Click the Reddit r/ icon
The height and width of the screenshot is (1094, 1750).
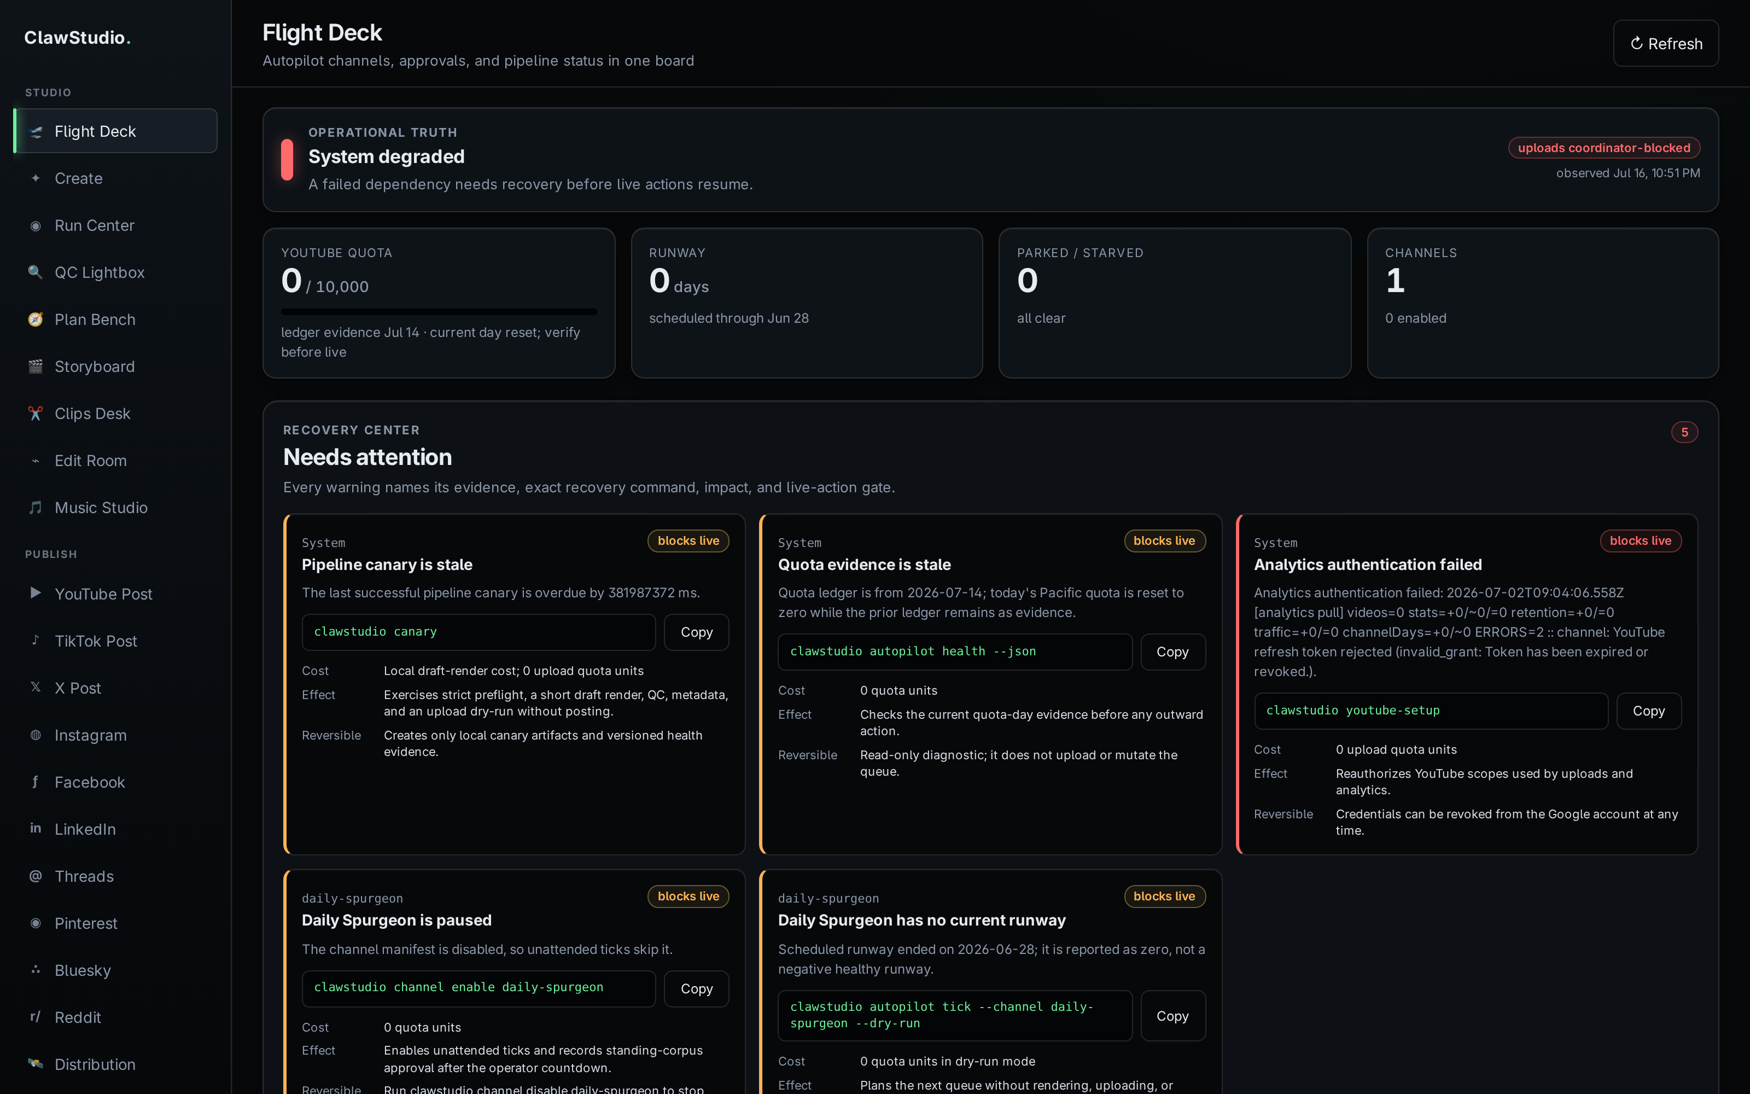[36, 1017]
